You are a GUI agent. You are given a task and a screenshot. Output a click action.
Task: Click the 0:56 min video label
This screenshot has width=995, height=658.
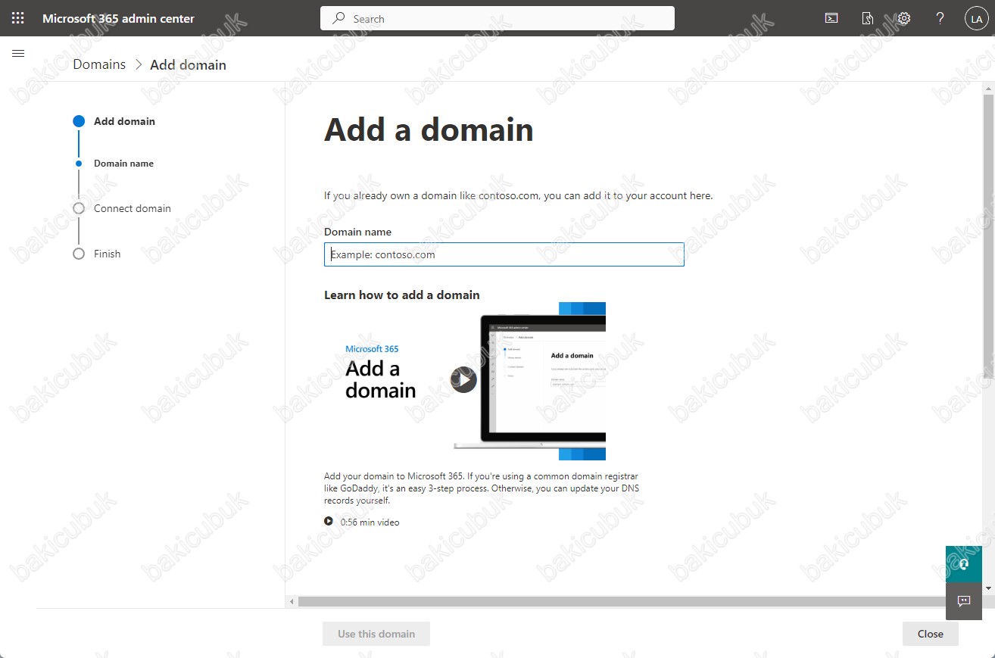(370, 522)
